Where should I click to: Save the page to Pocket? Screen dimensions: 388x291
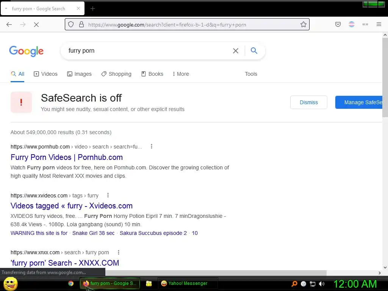(x=338, y=24)
